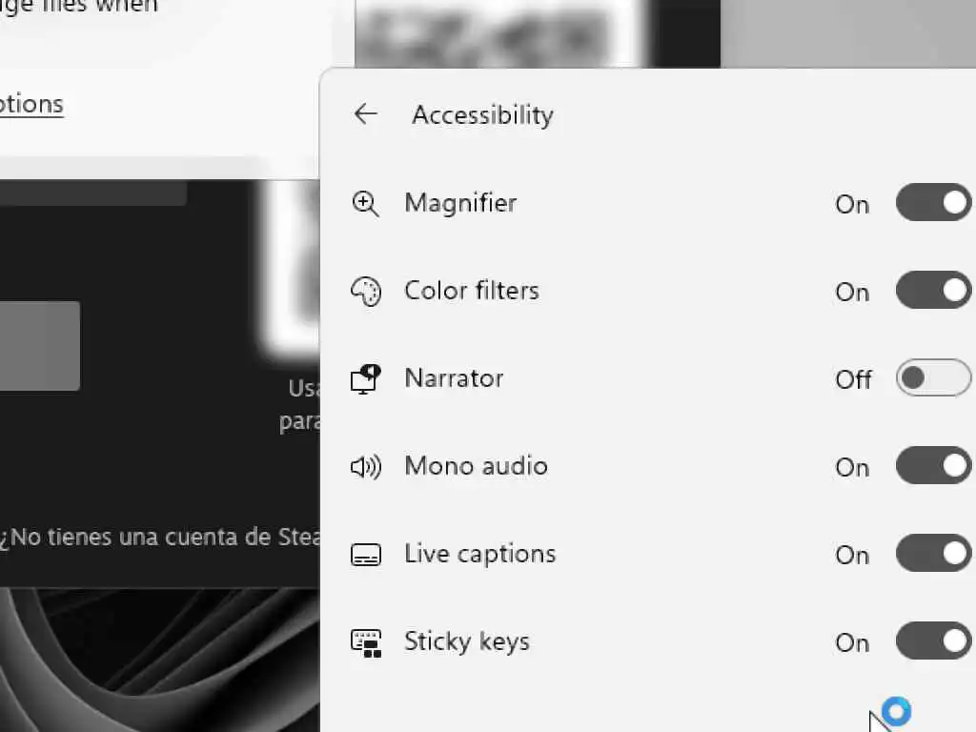The image size is (976, 732).
Task: Switch off Mono audio toggle
Action: (x=934, y=465)
